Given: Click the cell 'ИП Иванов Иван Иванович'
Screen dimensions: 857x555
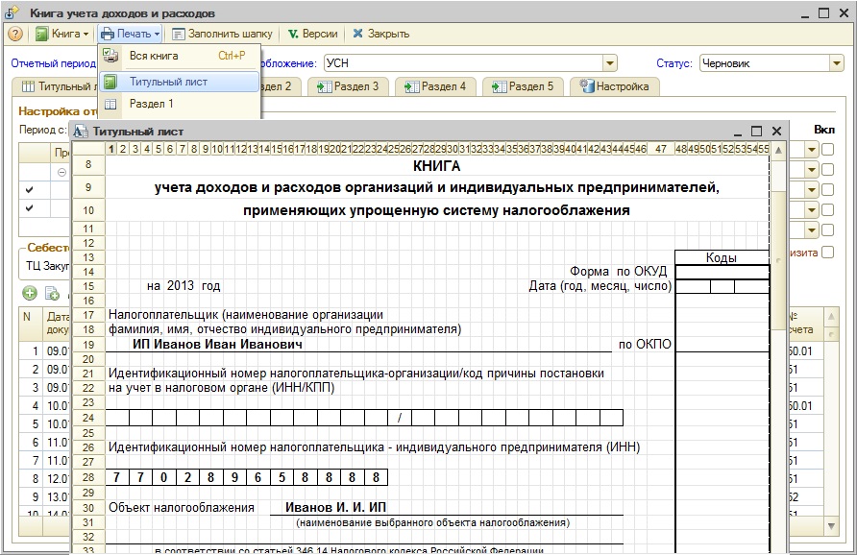Looking at the screenshot, I should (x=217, y=344).
